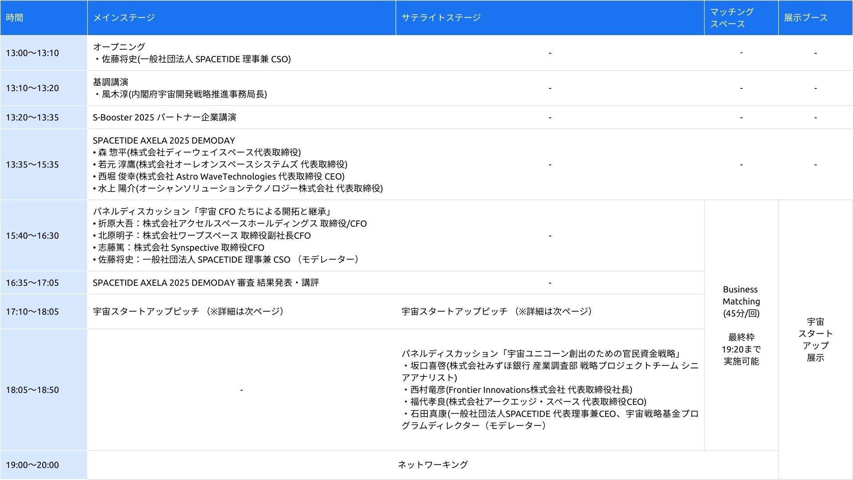
Task: Select the 13:35〜15:35 time cell
Action: pyautogui.click(x=44, y=164)
